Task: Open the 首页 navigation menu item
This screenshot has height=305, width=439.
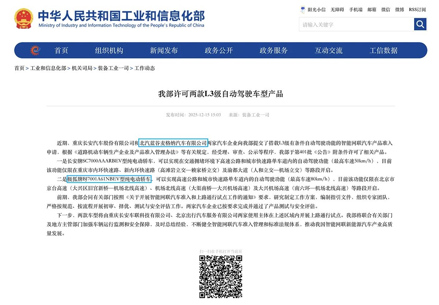Action: click(x=61, y=50)
